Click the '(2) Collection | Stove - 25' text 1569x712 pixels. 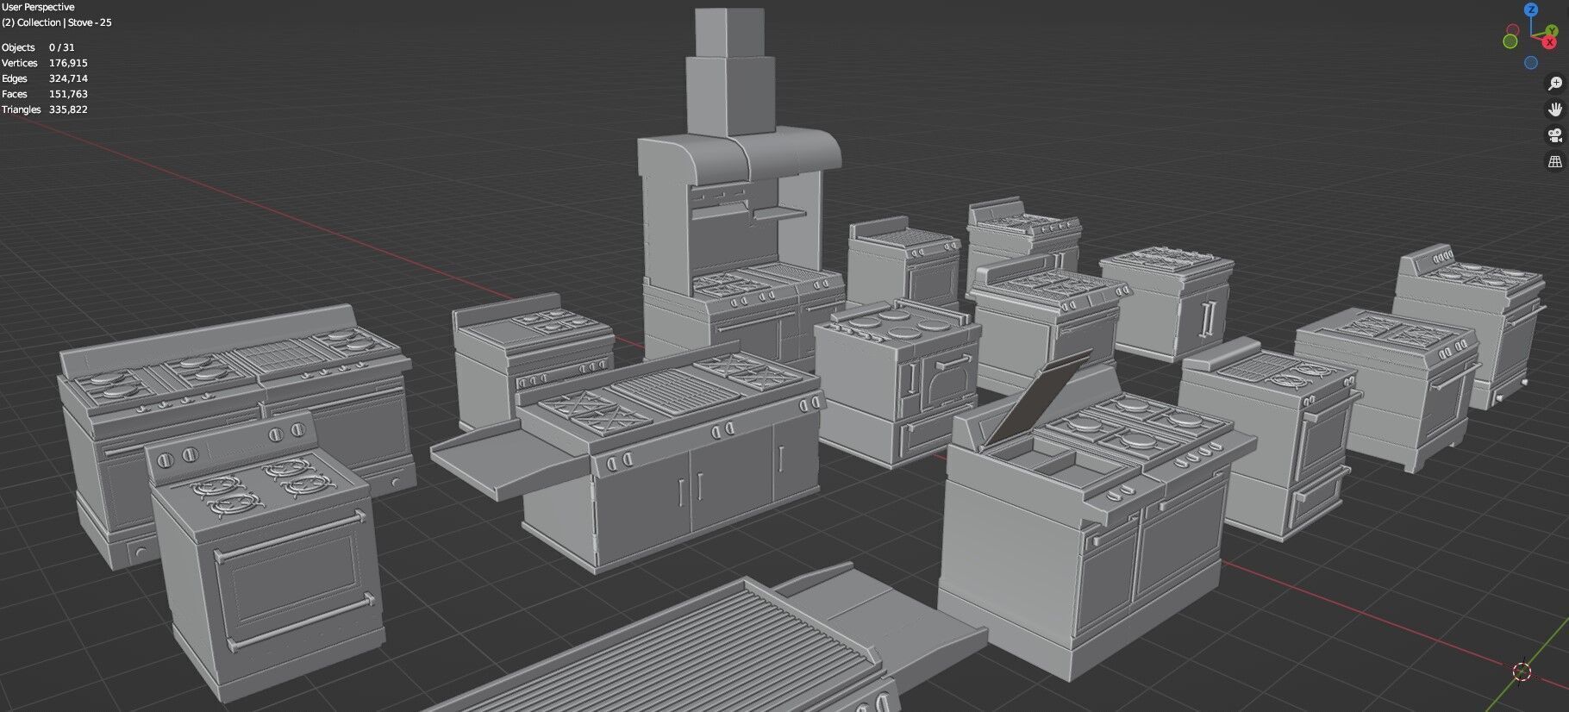click(57, 22)
